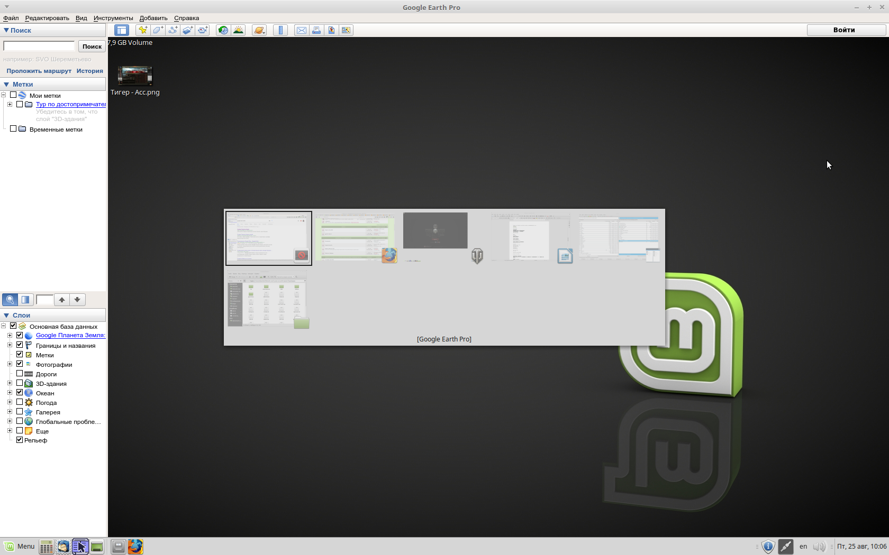Open the Инструменты menu
Screen dimensions: 889x555
(113, 18)
